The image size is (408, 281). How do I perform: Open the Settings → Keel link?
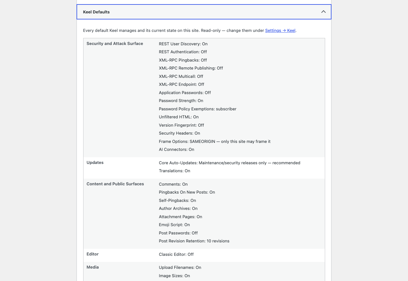point(280,31)
